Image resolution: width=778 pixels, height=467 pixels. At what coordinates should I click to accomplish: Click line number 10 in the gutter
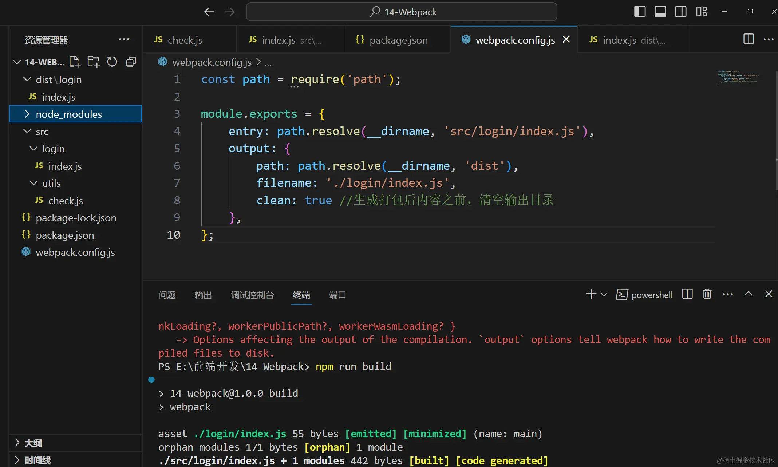[174, 235]
